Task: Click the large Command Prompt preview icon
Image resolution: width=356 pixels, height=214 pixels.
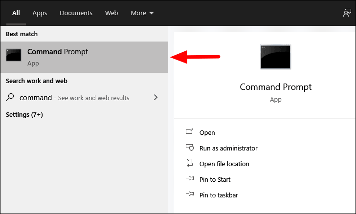Action: coord(275,57)
